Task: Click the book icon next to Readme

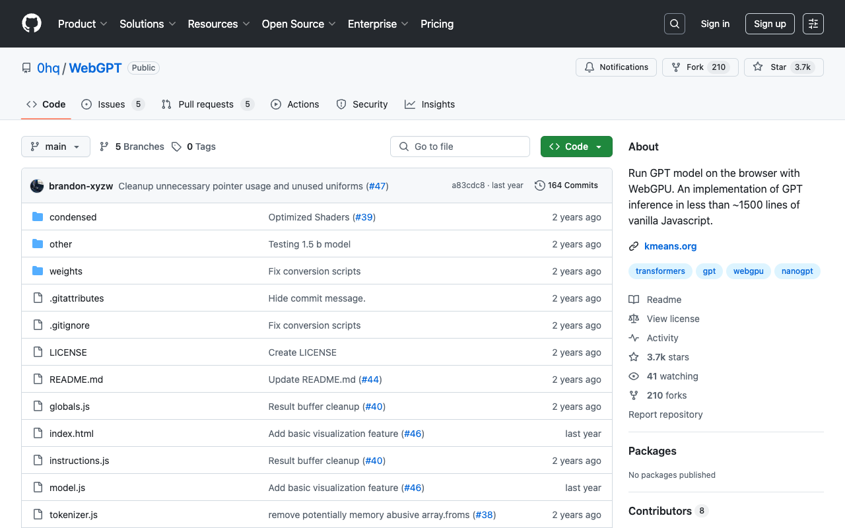Action: (x=634, y=300)
